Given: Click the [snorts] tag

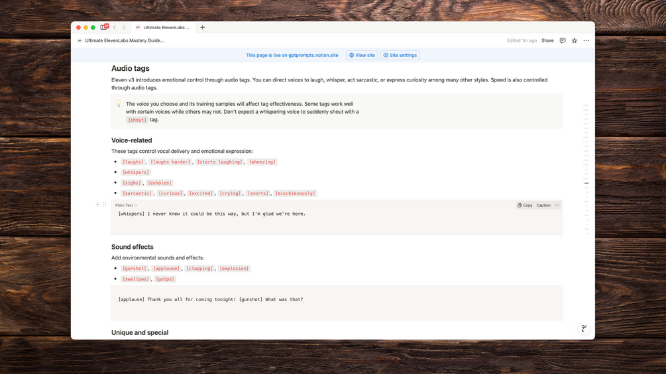Looking at the screenshot, I should point(258,193).
